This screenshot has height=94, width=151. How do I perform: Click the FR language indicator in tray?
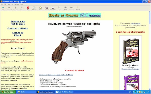130,92
